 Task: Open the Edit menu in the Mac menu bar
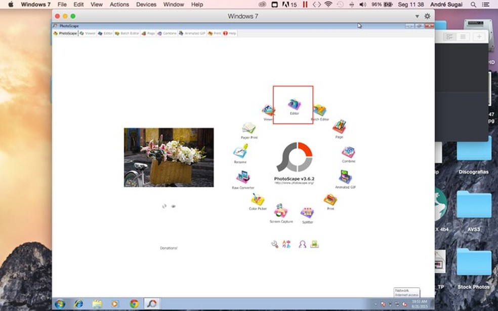coord(78,5)
